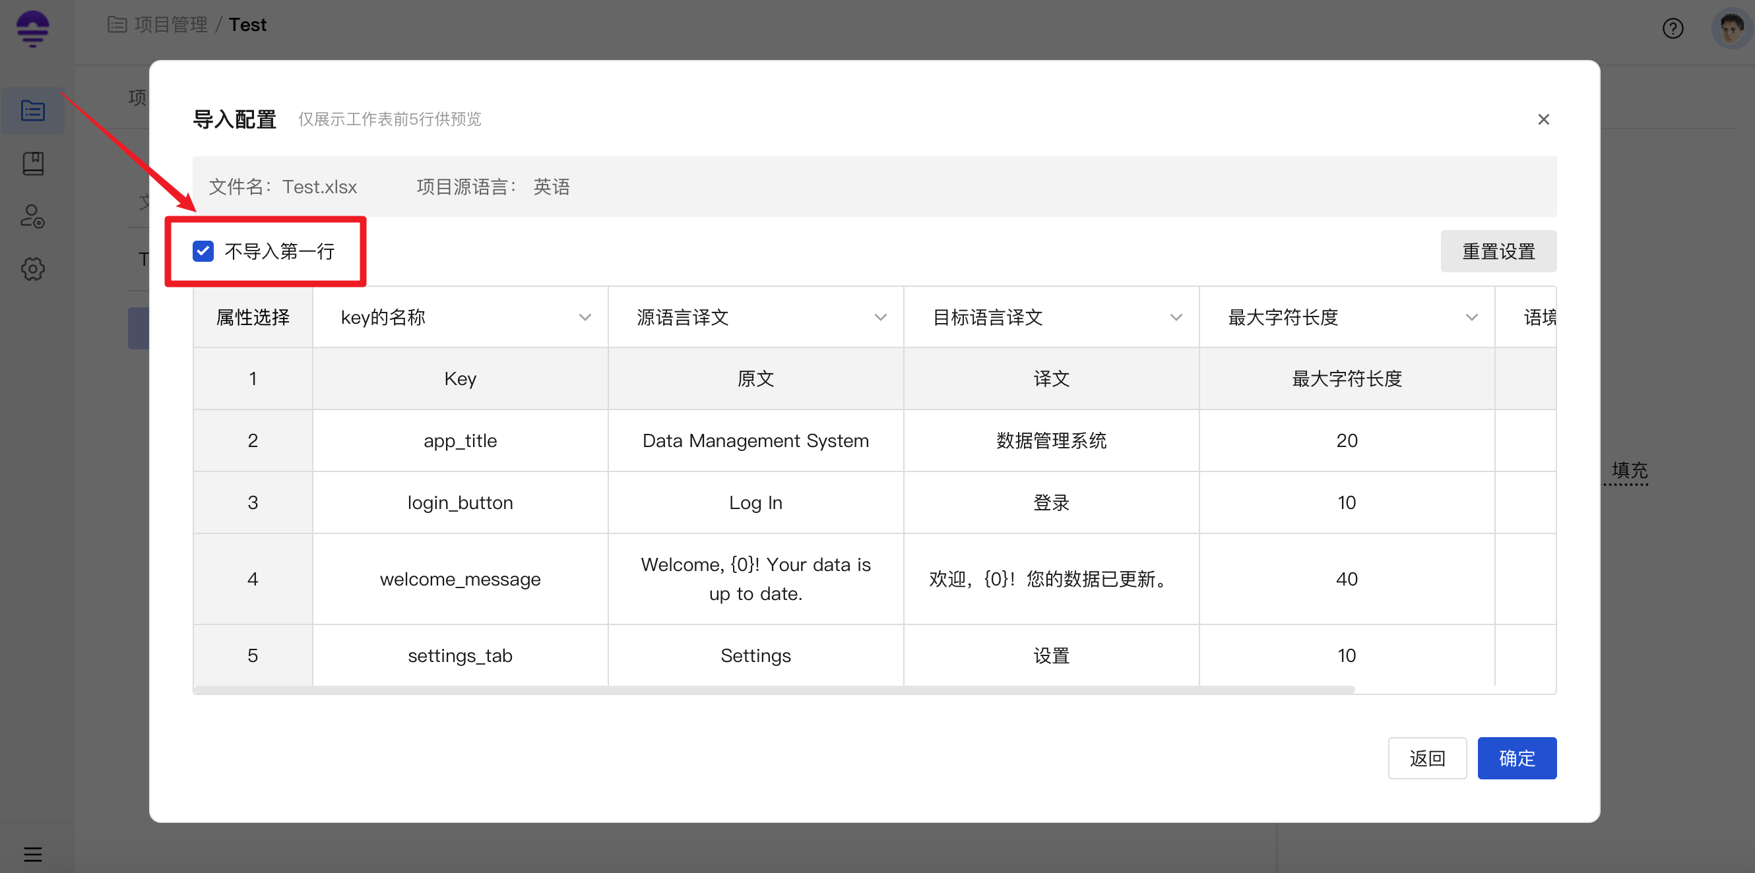Screen dimensions: 1755x873
Task: Click the Settings source text cell
Action: [756, 655]
